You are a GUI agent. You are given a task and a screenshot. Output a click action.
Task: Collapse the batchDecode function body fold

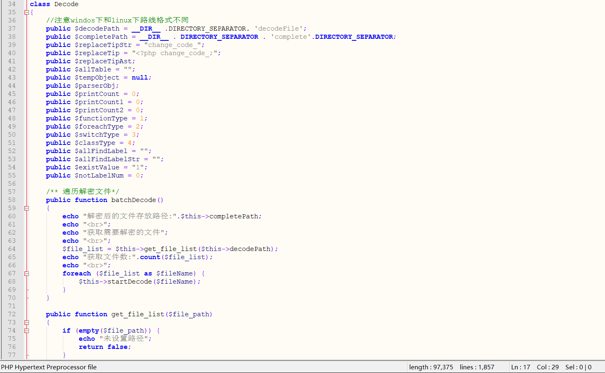point(27,208)
